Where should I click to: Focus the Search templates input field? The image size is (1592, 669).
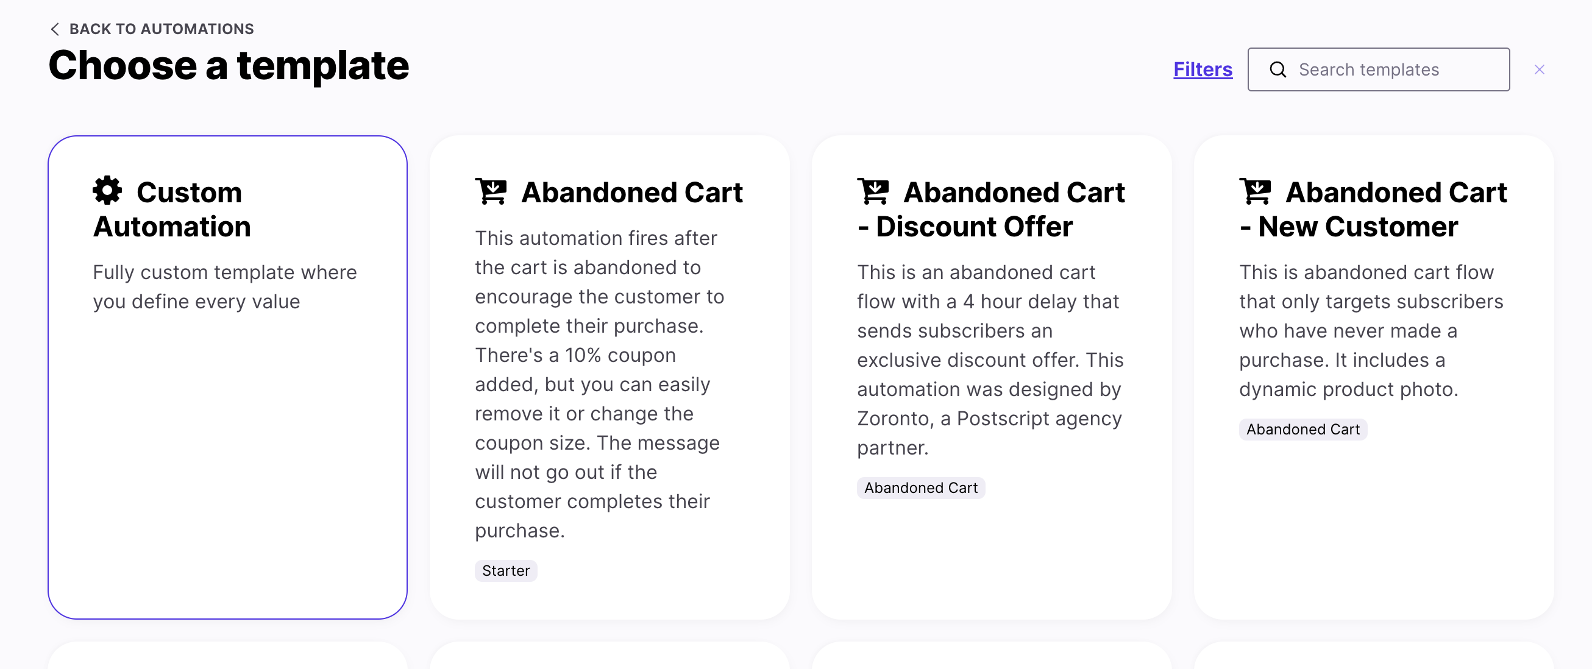coord(1397,70)
